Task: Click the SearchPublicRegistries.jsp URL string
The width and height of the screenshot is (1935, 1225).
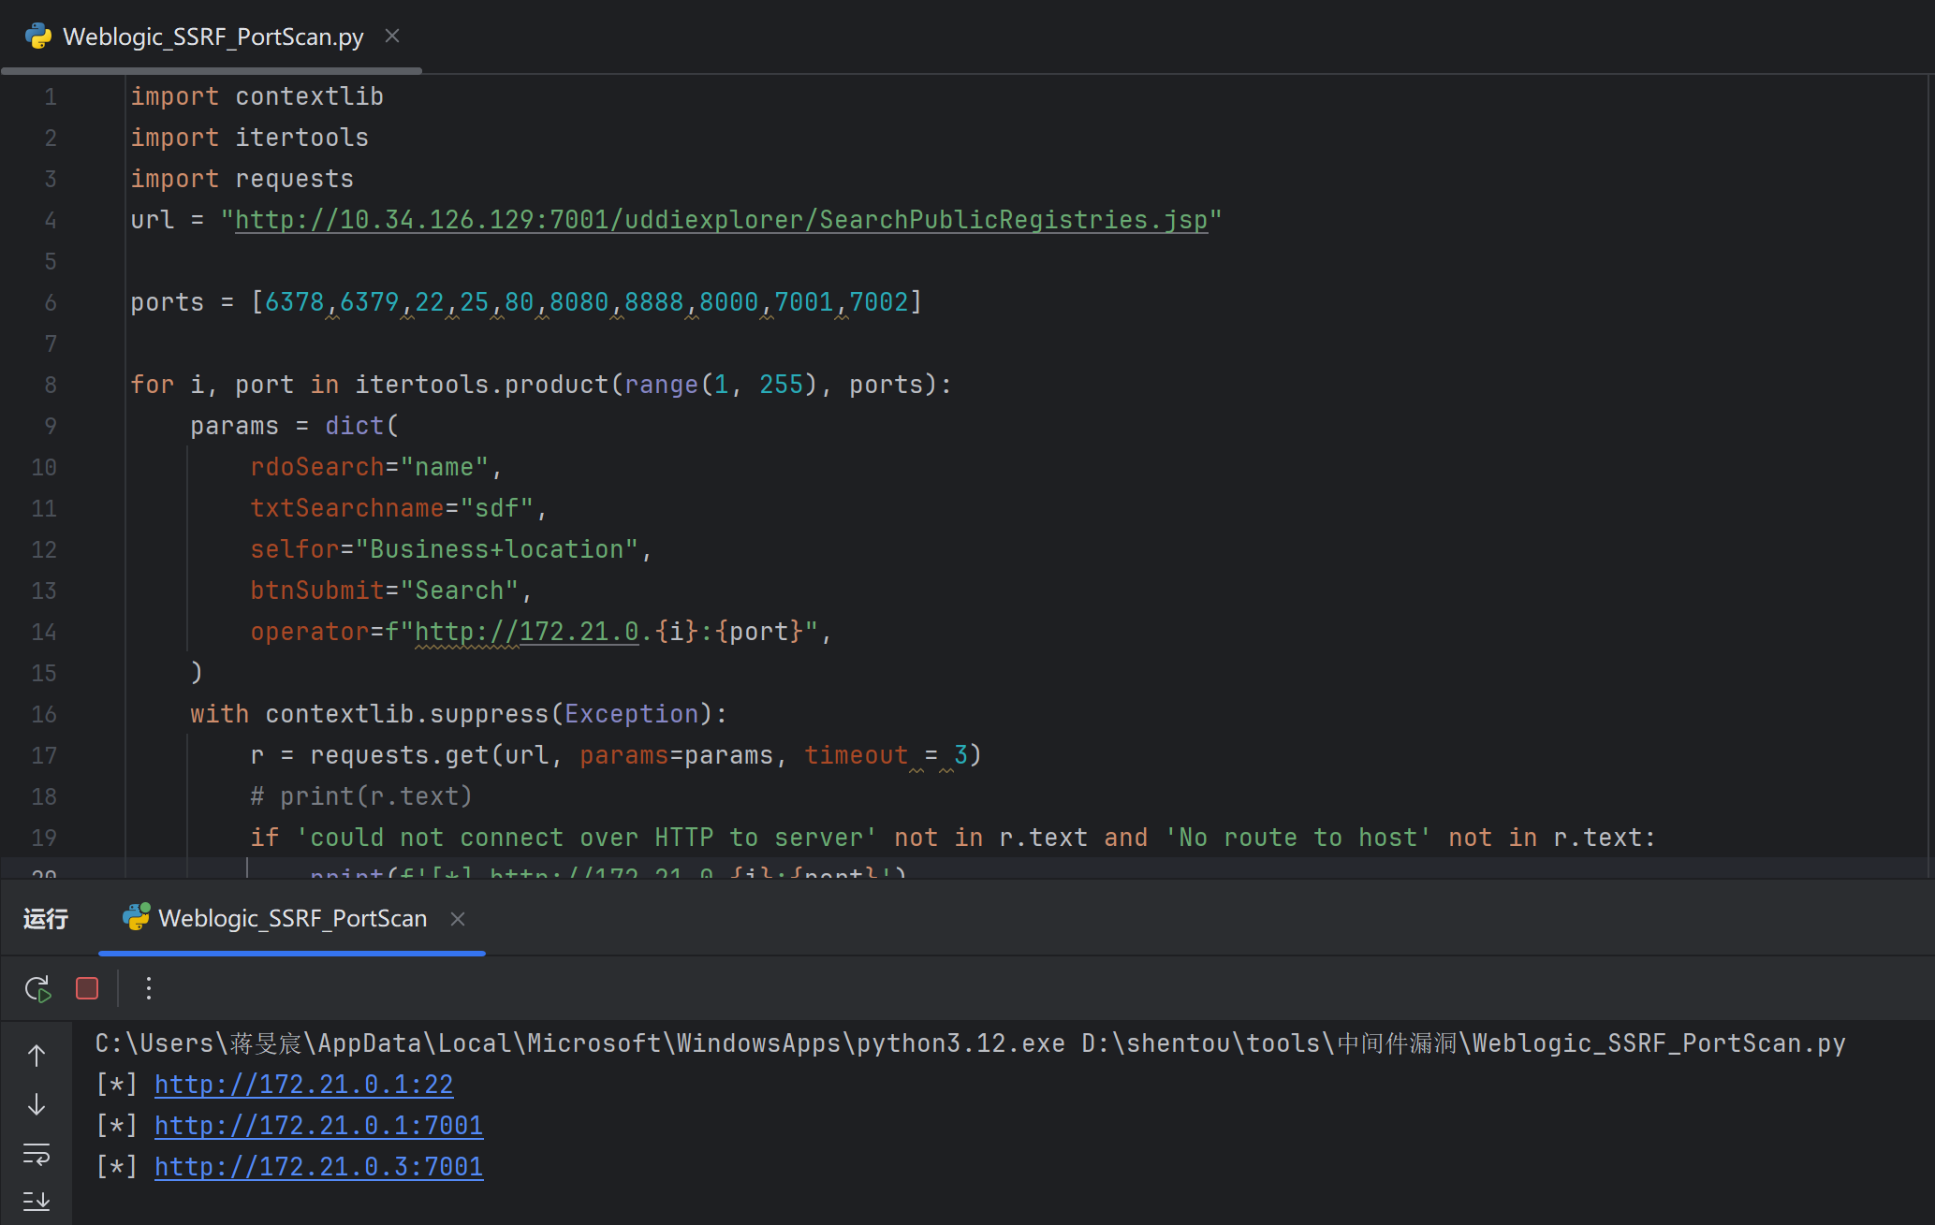Action: click(721, 220)
